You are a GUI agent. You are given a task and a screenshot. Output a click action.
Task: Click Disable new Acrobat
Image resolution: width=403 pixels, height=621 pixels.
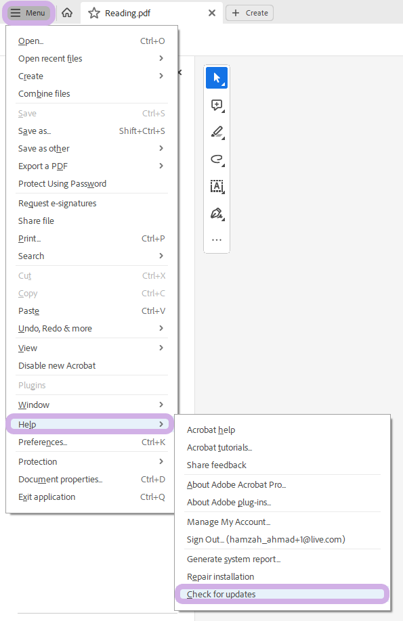(91, 366)
